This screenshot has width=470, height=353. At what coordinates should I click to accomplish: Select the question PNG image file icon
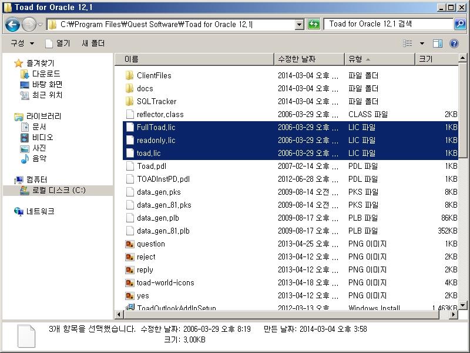(x=130, y=244)
